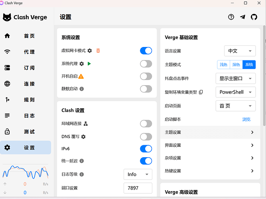Expand the 热键设置 row

click(x=210, y=171)
